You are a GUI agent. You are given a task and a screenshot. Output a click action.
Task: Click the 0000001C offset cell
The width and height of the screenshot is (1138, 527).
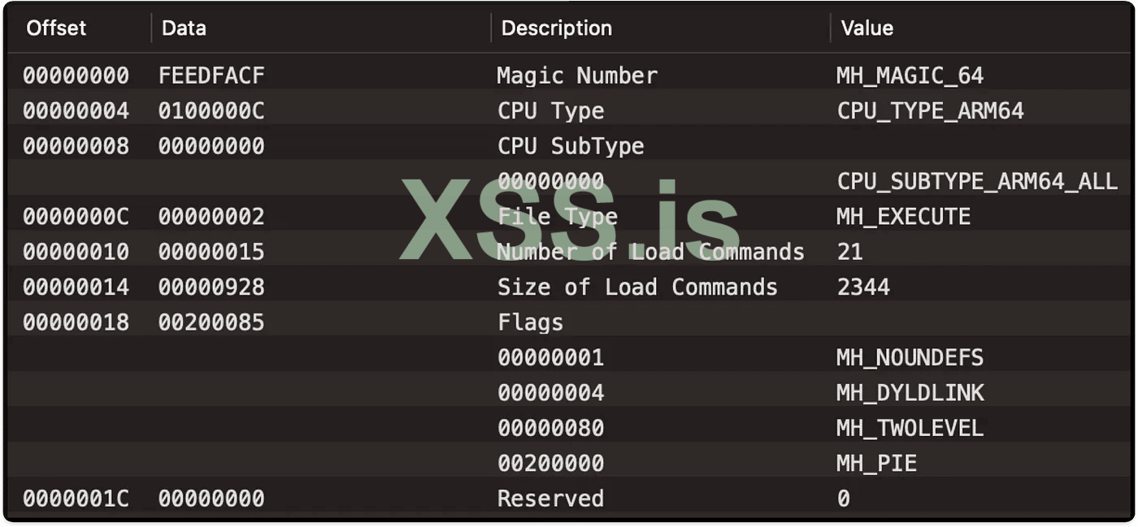(x=76, y=499)
